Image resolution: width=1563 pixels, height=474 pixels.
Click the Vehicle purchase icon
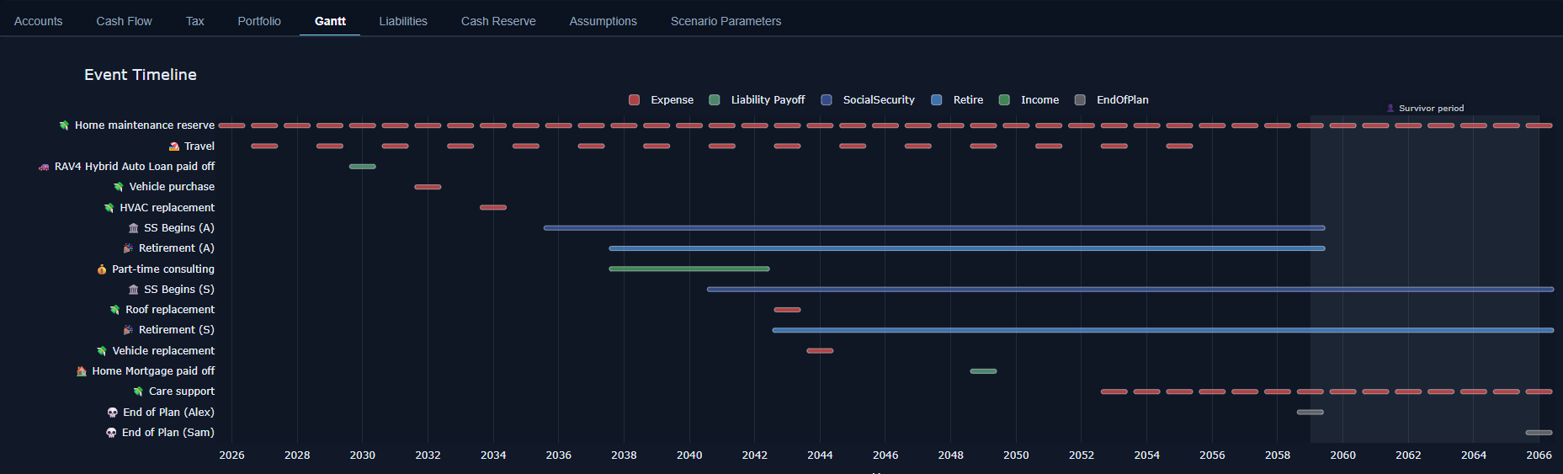(x=119, y=187)
